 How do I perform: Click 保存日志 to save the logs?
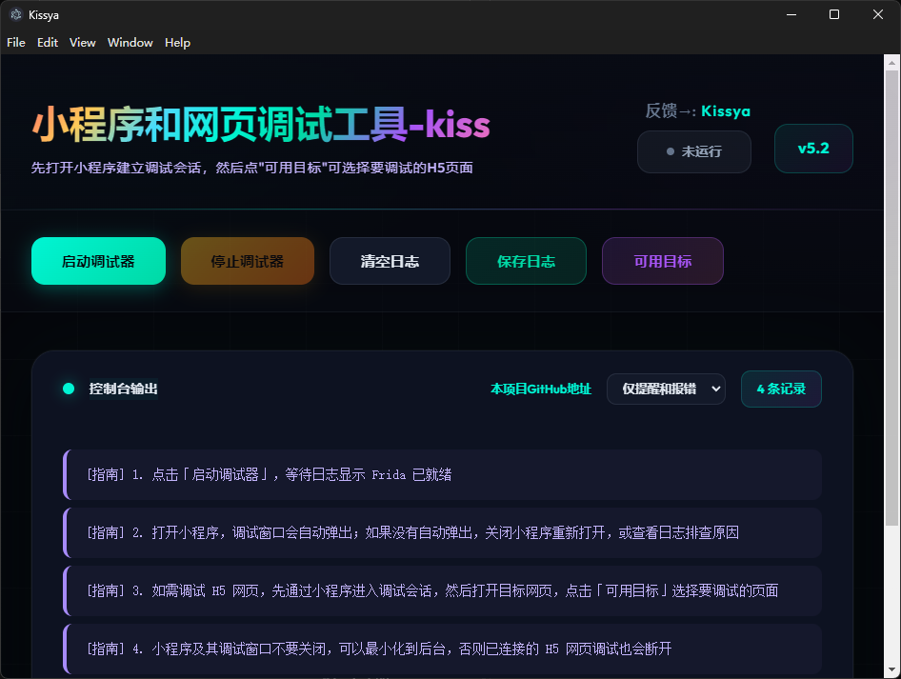(x=526, y=260)
